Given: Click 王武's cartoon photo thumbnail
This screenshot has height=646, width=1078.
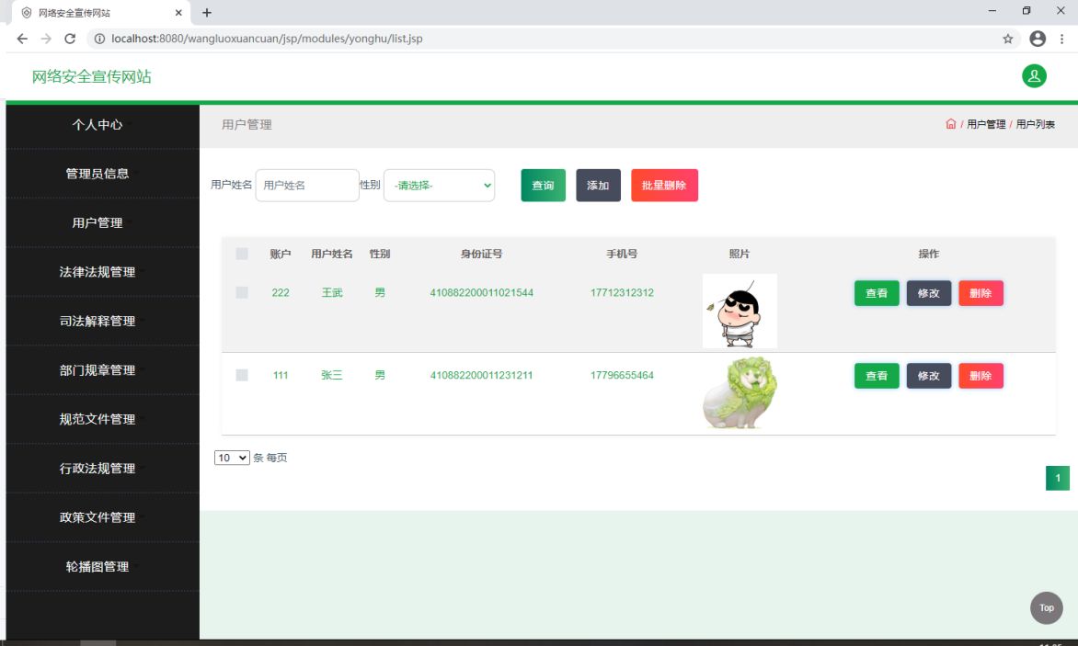Looking at the screenshot, I should [x=740, y=311].
